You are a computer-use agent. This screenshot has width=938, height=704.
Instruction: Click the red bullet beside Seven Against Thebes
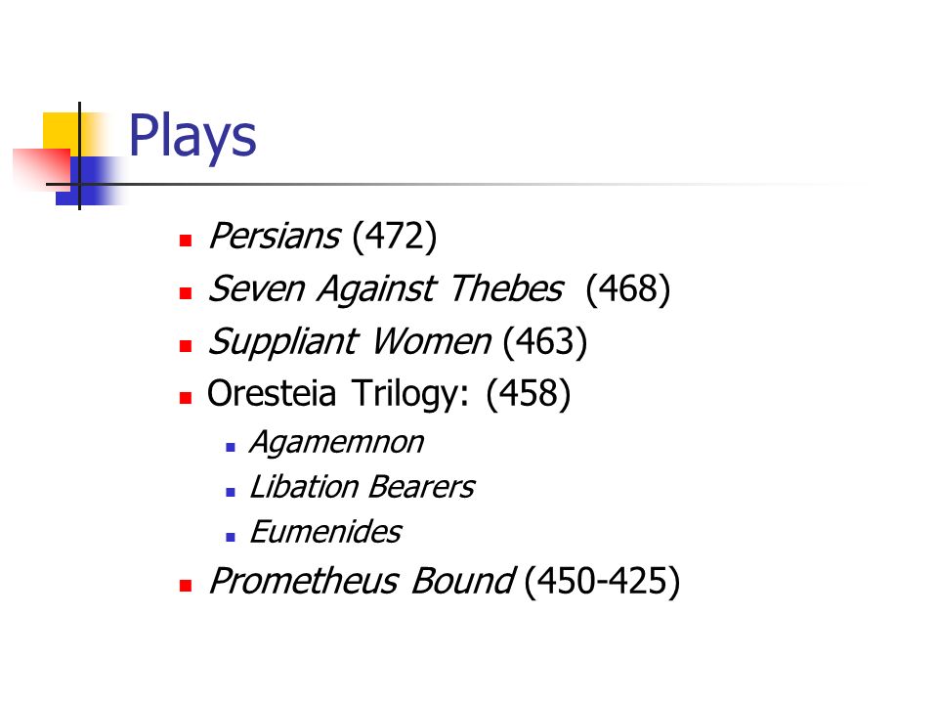[x=186, y=293]
